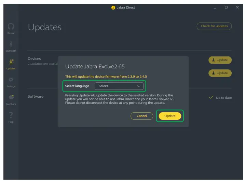
Task: Open the Help question mark icon
Action: coord(11,115)
